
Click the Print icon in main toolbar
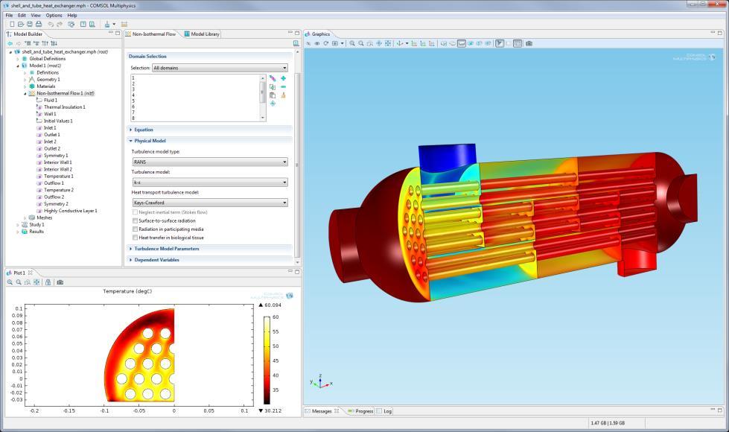pos(39,24)
